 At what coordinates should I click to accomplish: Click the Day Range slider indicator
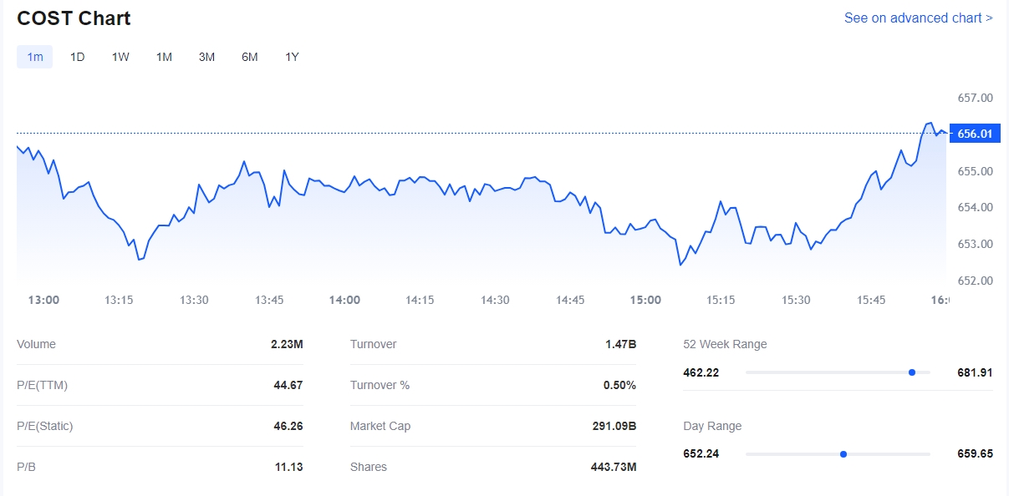coord(843,454)
